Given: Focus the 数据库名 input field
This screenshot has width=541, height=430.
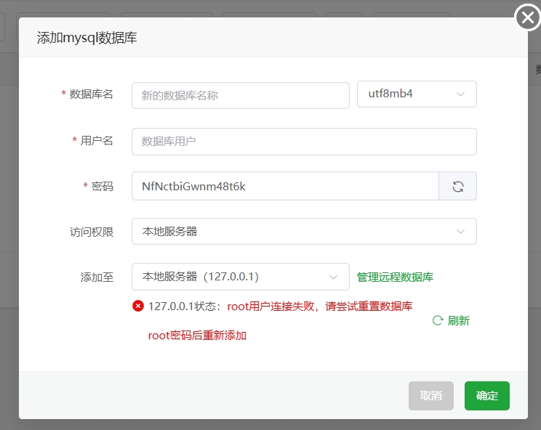Looking at the screenshot, I should [x=241, y=95].
